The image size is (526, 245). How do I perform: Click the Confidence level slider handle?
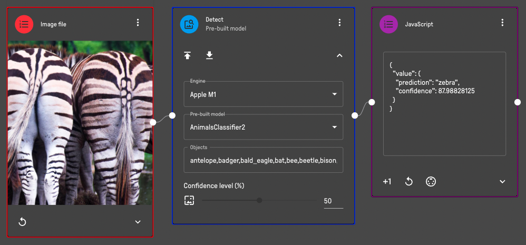[259, 200]
